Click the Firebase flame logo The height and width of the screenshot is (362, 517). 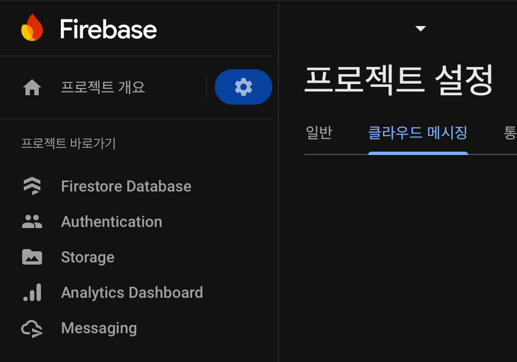32,28
